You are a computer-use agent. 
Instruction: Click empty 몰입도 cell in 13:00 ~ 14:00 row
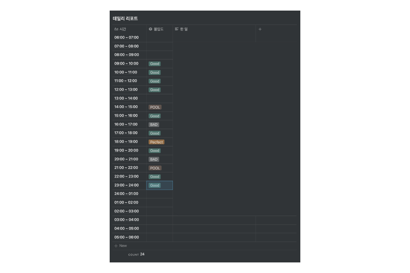pos(159,99)
